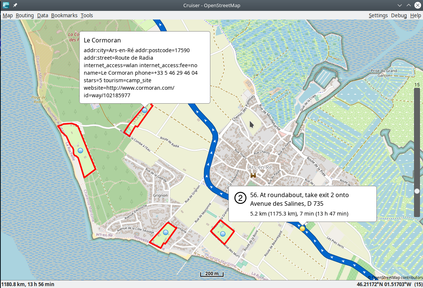Click the Rue de Grignon street label
423x288 pixels.
pos(192,194)
